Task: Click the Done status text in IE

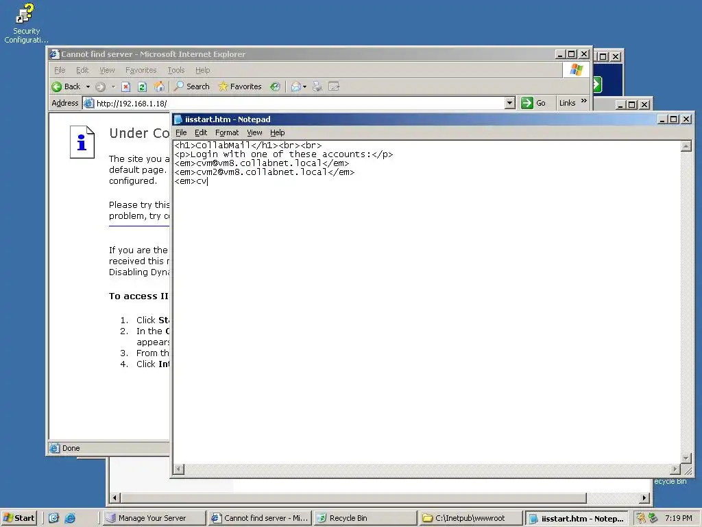Action: pos(71,448)
